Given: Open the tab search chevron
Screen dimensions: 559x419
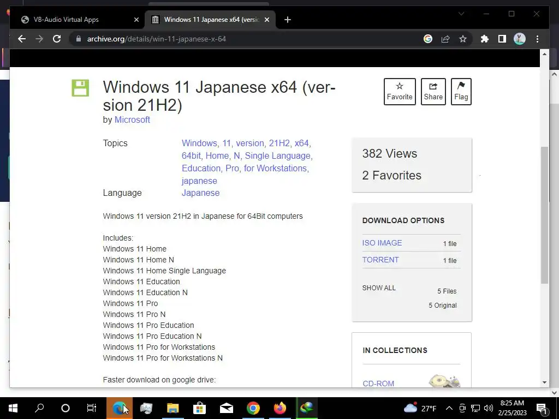Looking at the screenshot, I should point(461,14).
